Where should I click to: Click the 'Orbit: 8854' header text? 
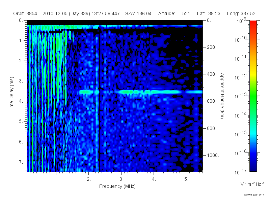coord(25,13)
